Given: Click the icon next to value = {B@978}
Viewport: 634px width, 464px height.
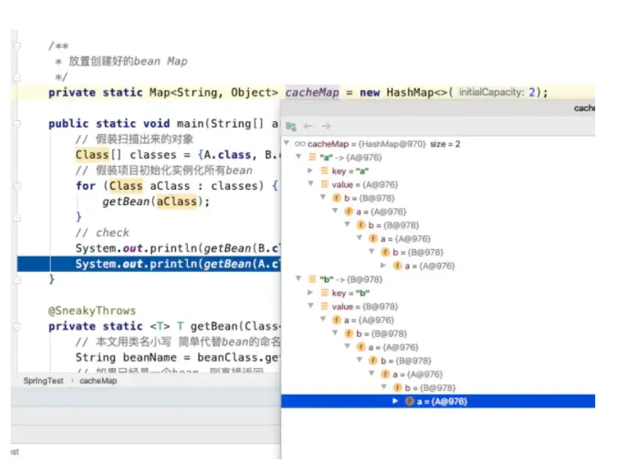Looking at the screenshot, I should pyautogui.click(x=325, y=306).
